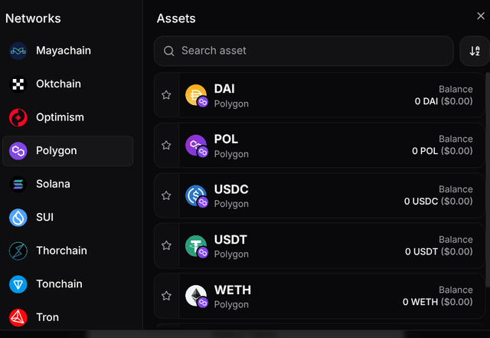
Task: Favorite the POL asset with star
Action: (166, 145)
